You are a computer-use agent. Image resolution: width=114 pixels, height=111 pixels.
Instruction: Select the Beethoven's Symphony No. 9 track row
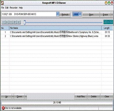pyautogui.click(x=57, y=32)
